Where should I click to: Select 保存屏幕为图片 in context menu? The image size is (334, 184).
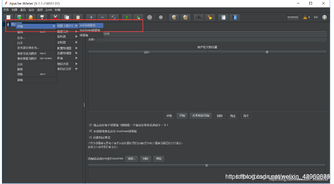pos(36,58)
